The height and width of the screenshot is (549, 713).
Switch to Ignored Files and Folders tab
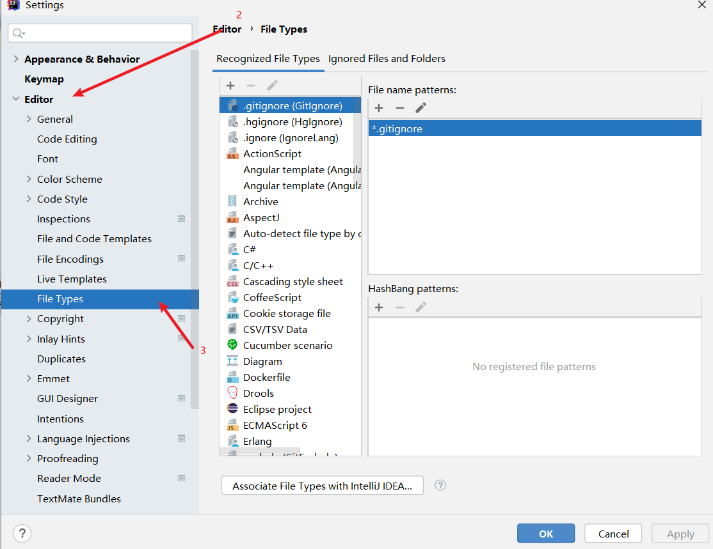[387, 59]
